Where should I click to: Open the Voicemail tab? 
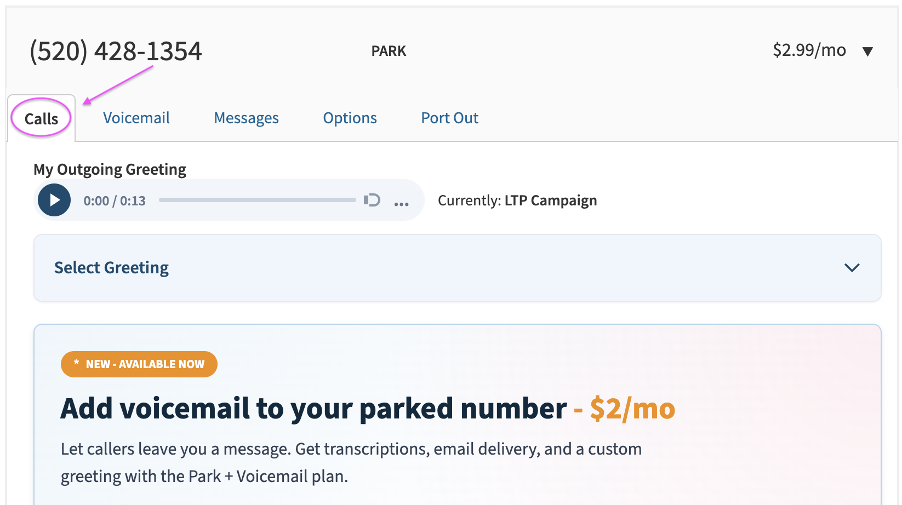(136, 118)
